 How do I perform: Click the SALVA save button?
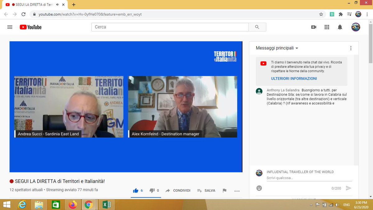click(x=206, y=190)
